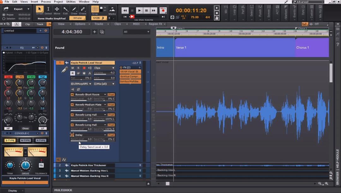Screen dimensions: 341x193
Task: Open the Reverb-Medium Plate send dropdown
Action: click(x=105, y=104)
